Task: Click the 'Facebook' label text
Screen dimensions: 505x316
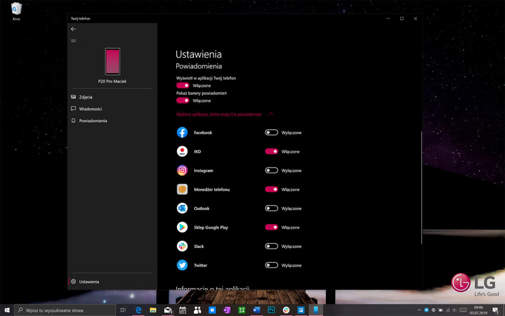Action: point(203,132)
